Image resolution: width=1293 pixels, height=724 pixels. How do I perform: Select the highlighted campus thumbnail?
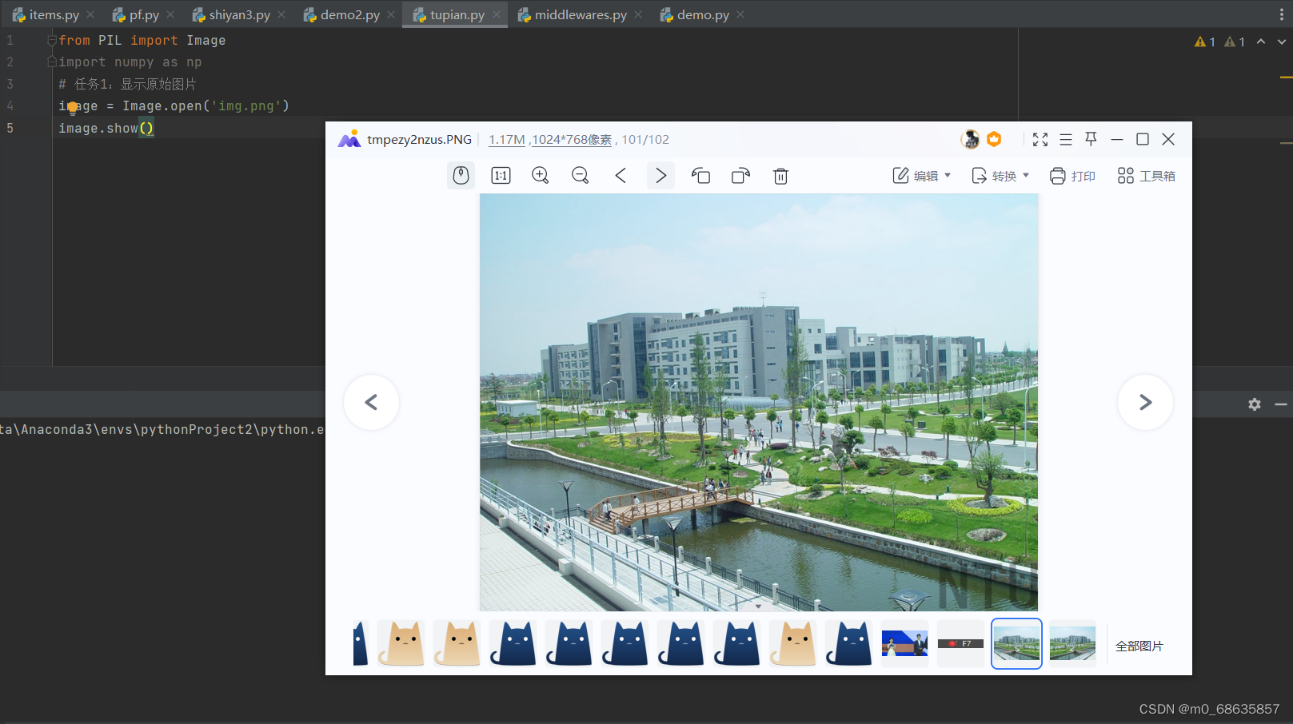click(1016, 643)
